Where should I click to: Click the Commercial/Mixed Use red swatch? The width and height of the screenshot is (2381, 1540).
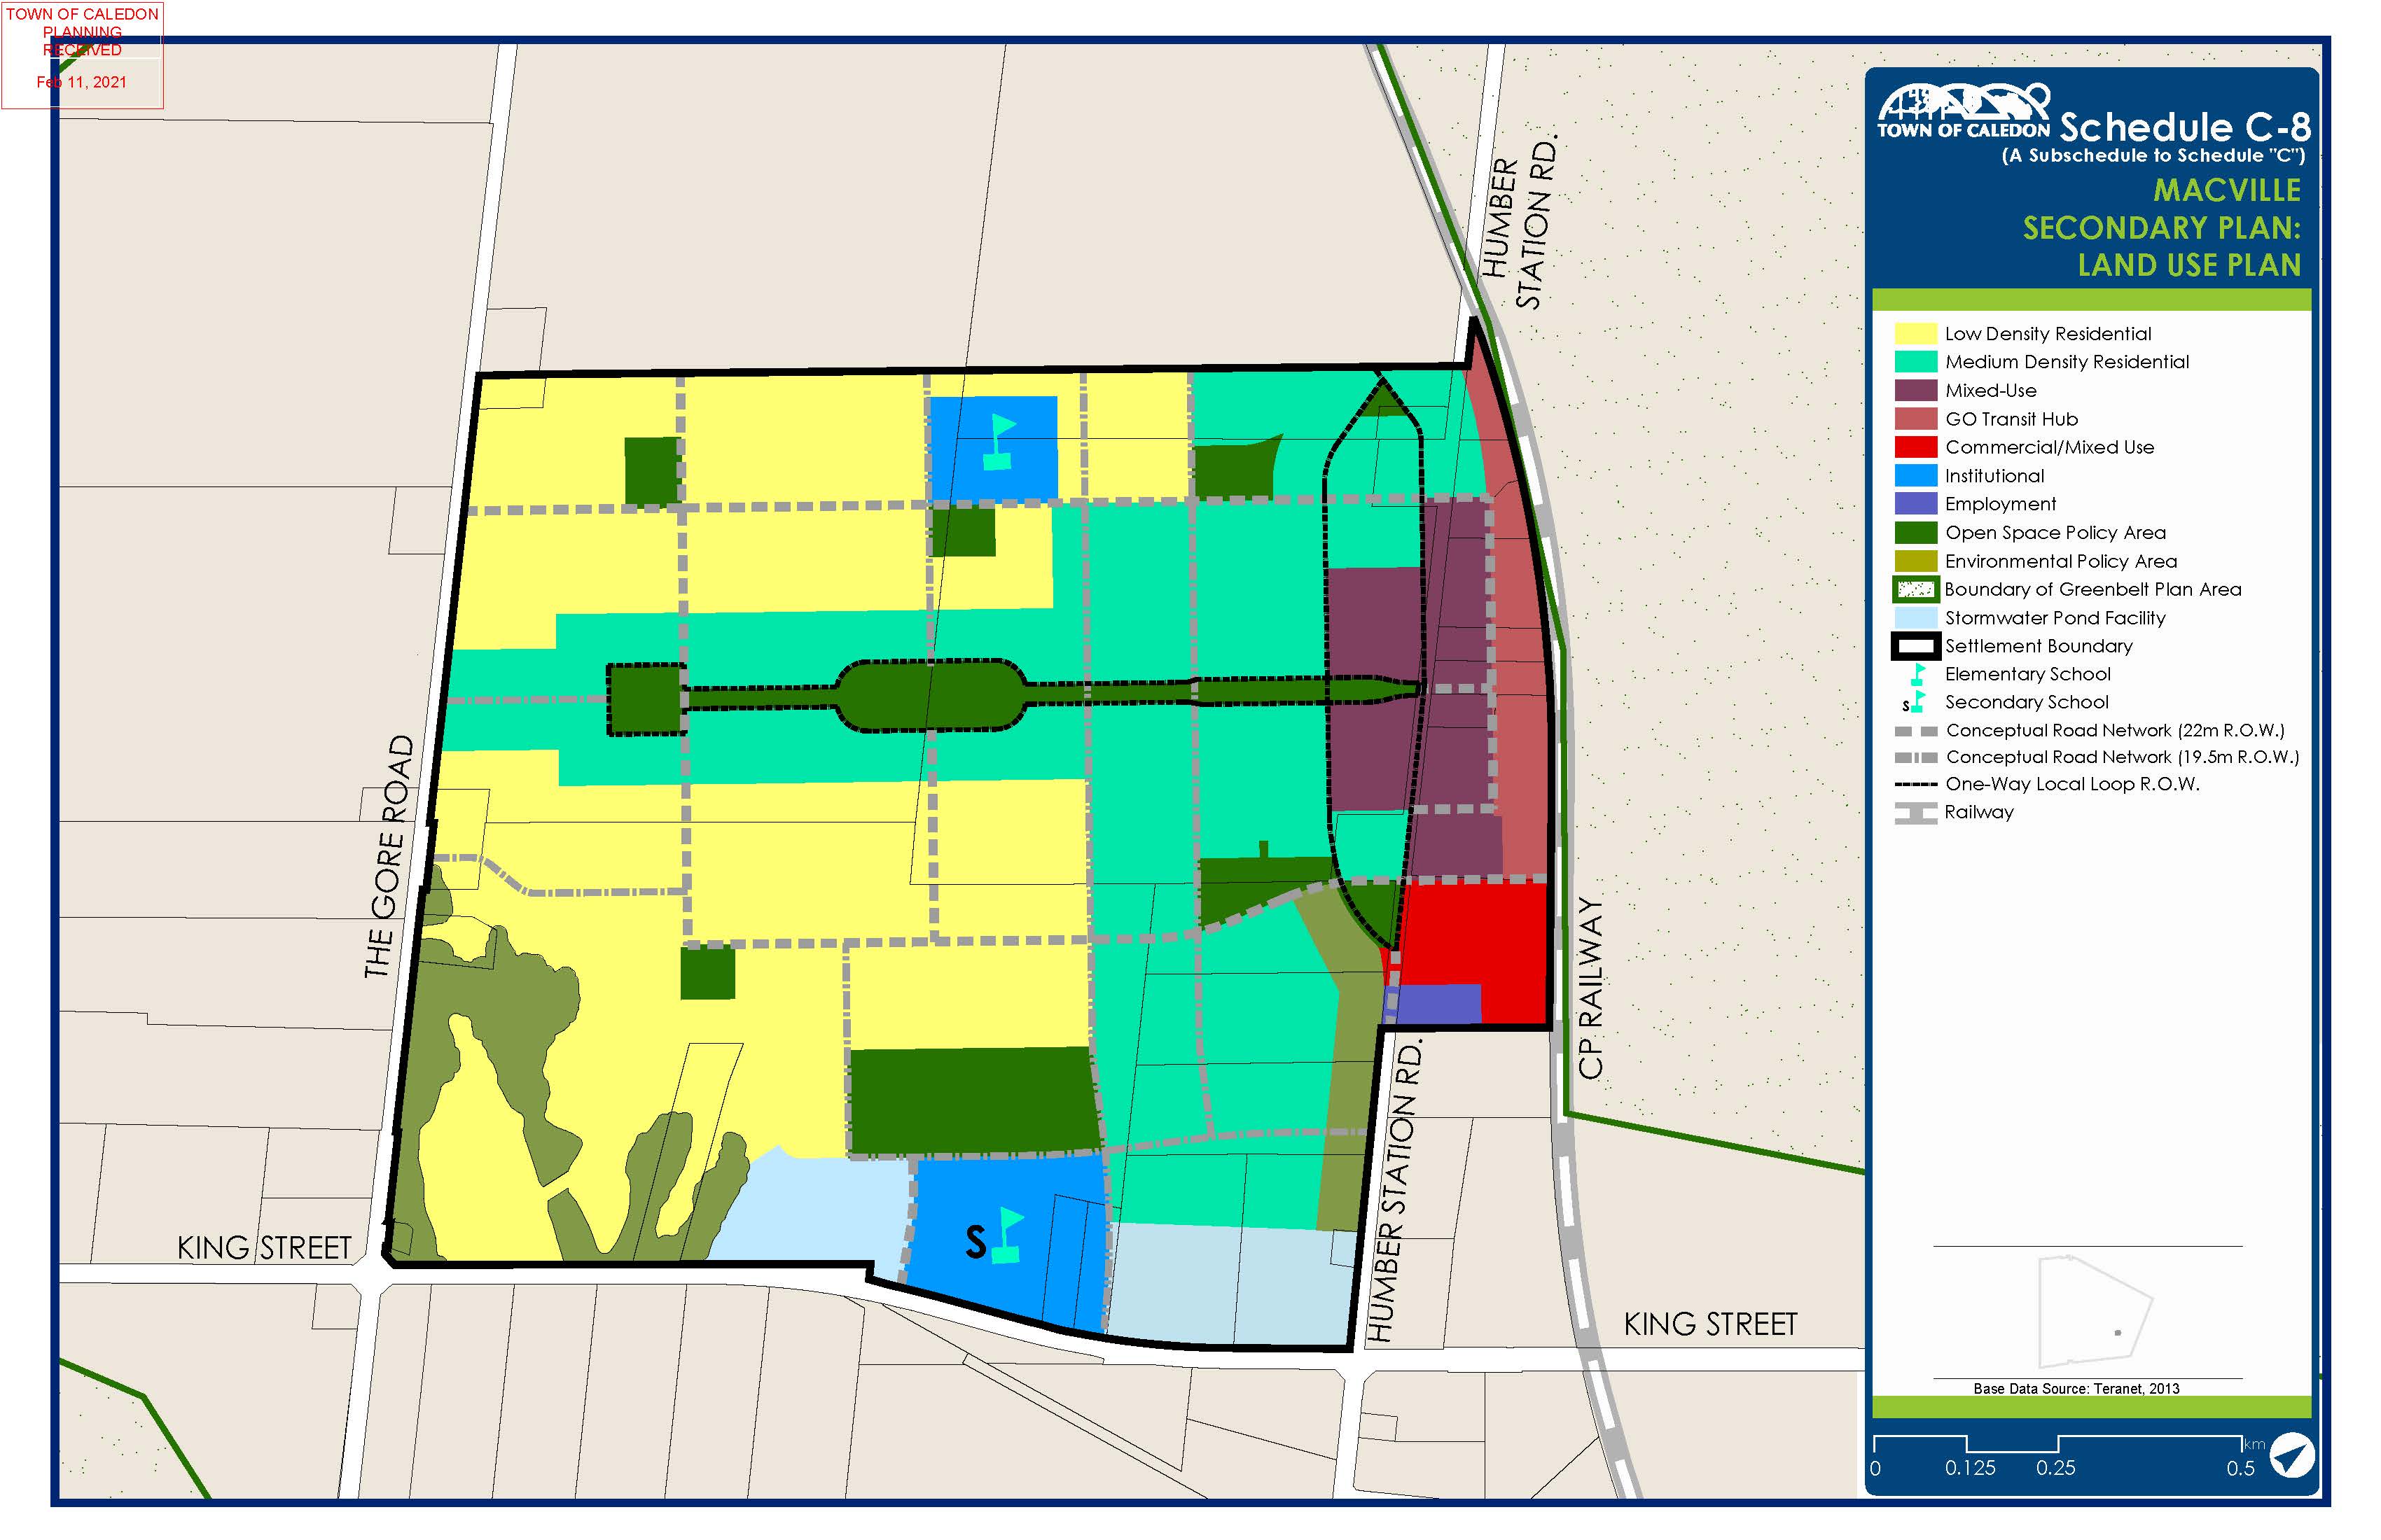tap(1916, 447)
